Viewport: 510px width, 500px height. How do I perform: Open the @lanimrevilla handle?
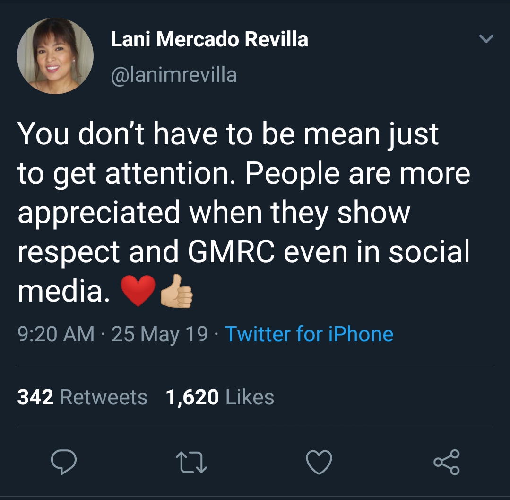pyautogui.click(x=173, y=75)
